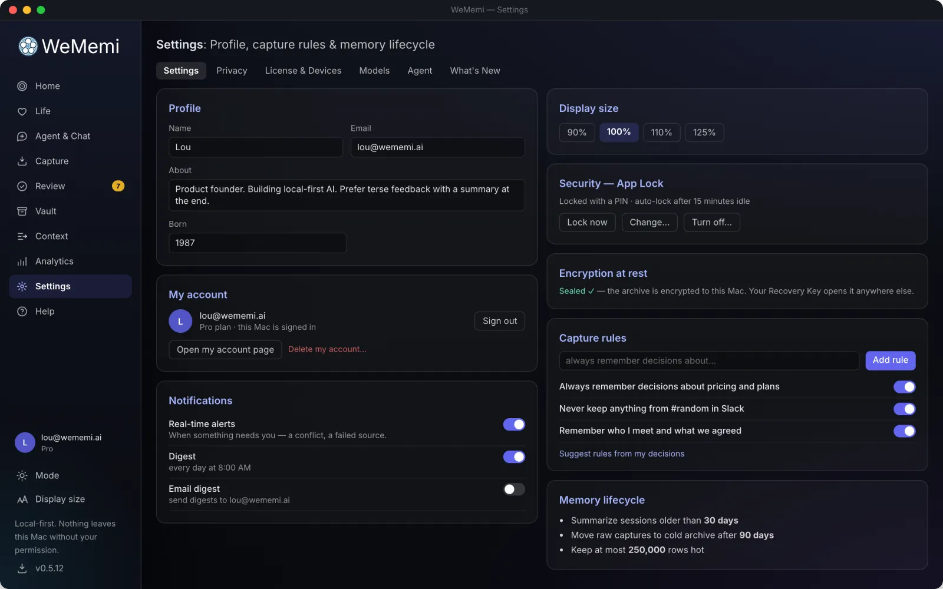The image size is (943, 589).
Task: Click the L avatar in My account
Action: (x=180, y=321)
